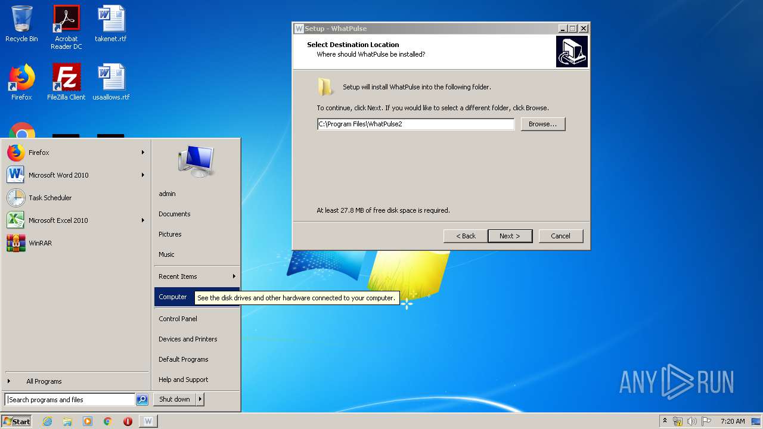Open Google Chrome from the taskbar
Image resolution: width=763 pixels, height=429 pixels.
[x=107, y=421]
